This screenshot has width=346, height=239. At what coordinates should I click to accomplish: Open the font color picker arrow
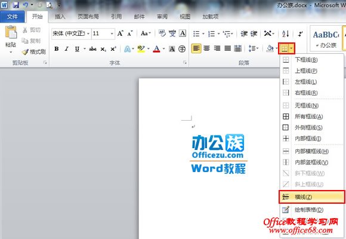pos(163,49)
